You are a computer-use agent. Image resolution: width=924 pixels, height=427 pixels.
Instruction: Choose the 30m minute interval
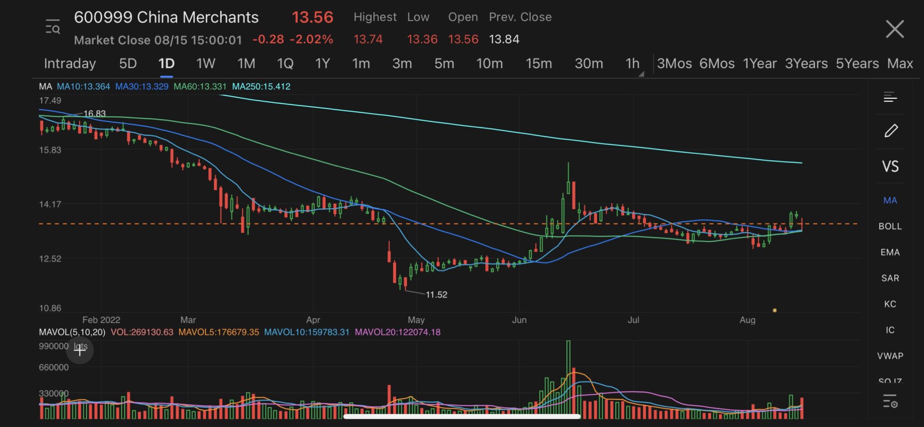point(589,64)
